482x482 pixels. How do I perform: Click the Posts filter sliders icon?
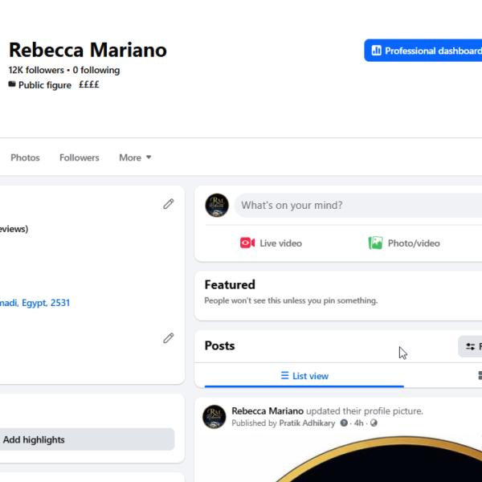coord(470,346)
